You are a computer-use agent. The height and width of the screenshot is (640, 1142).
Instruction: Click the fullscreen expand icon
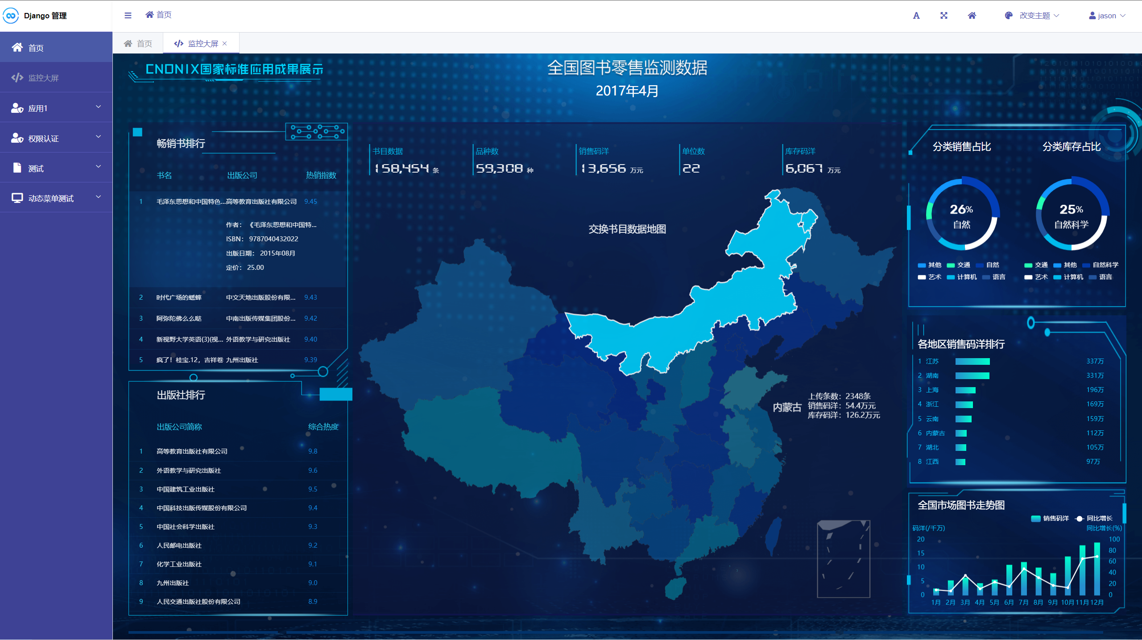944,16
